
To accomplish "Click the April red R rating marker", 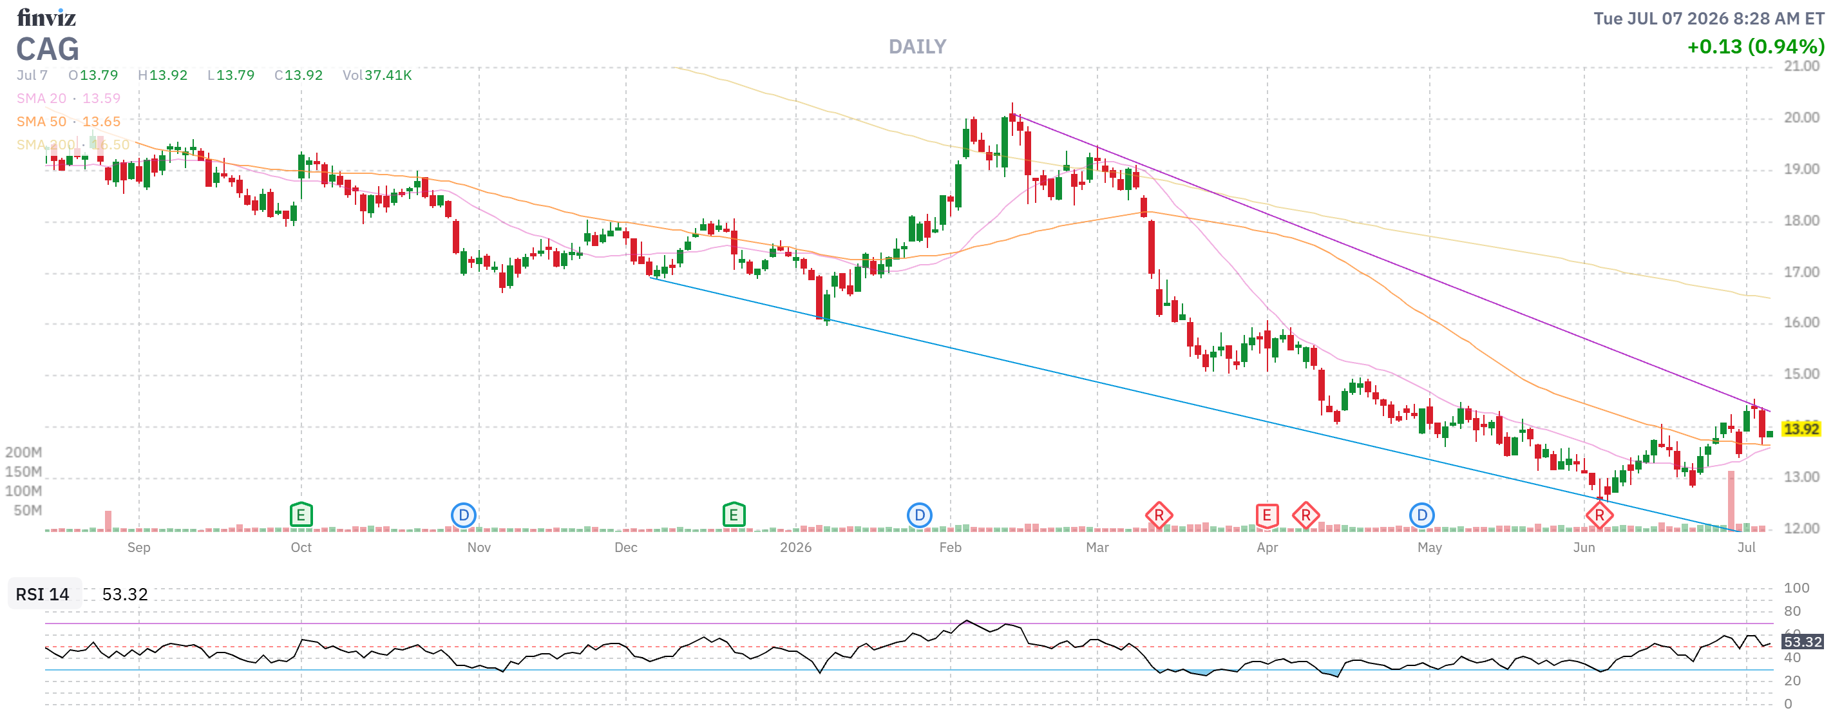I will [1306, 515].
